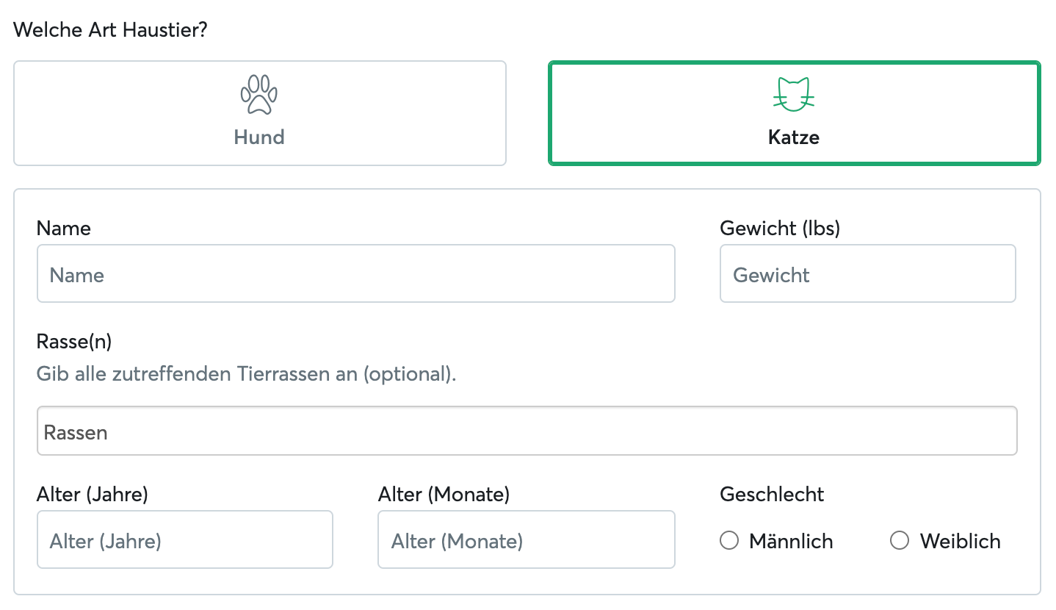Open the Rassen breed selector

[527, 431]
